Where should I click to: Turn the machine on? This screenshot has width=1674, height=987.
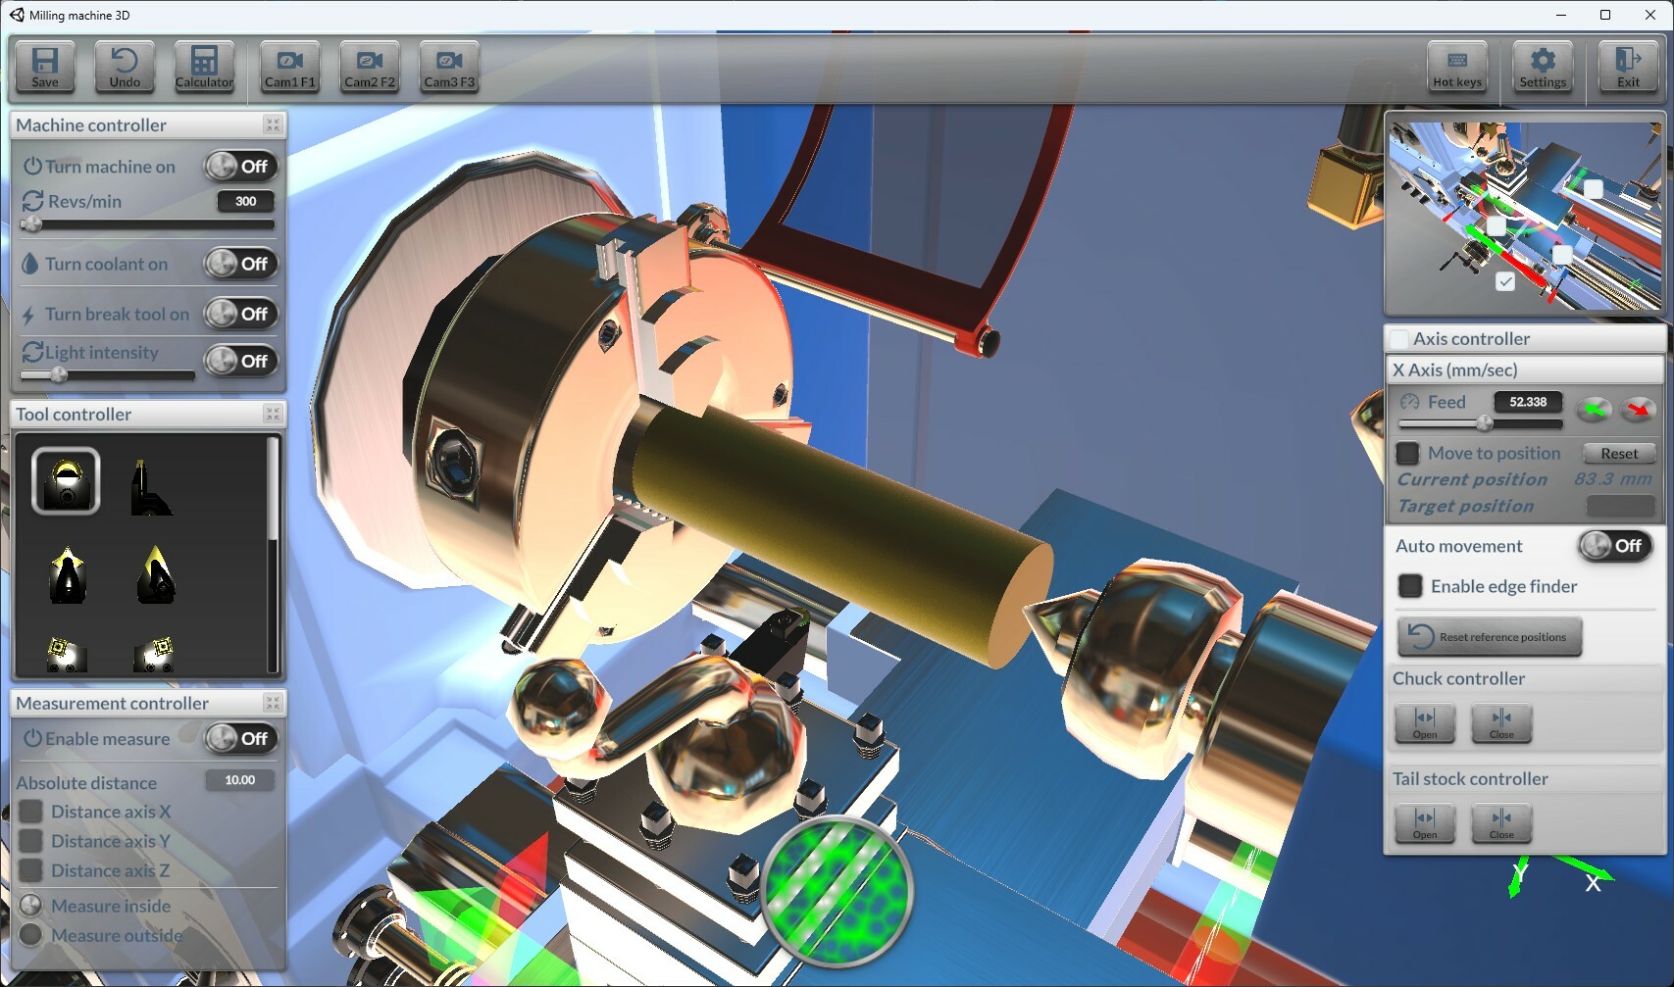pos(240,167)
